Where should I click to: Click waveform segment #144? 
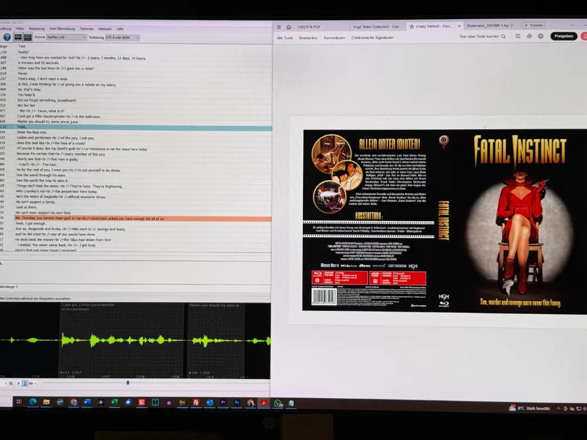pyautogui.click(x=216, y=340)
